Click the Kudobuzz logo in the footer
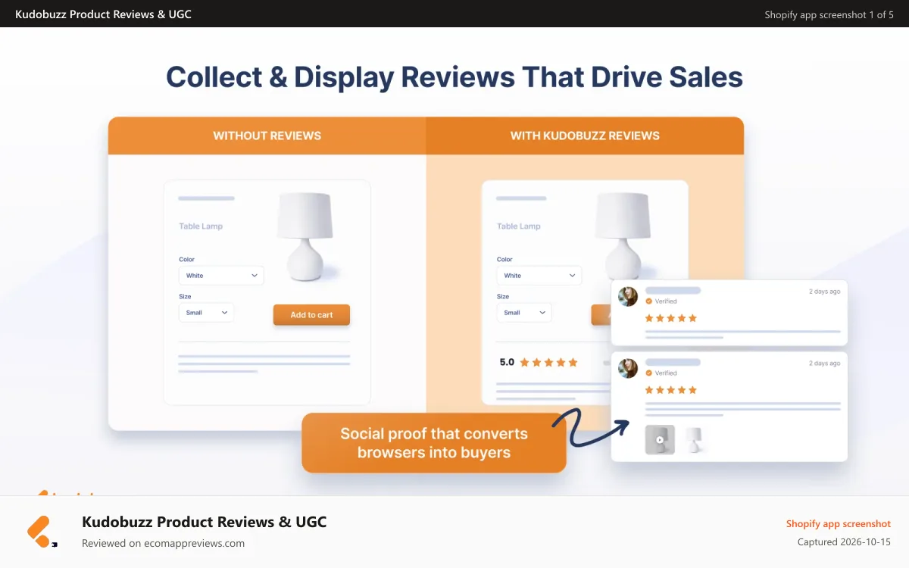The width and height of the screenshot is (909, 568). click(42, 532)
